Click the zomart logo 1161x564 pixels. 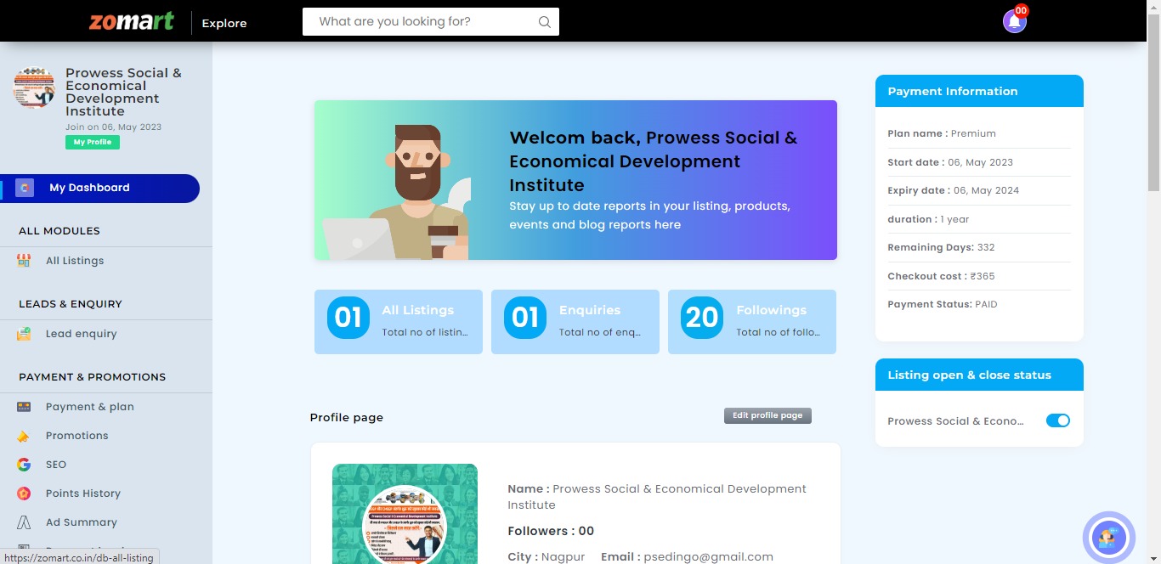point(132,21)
